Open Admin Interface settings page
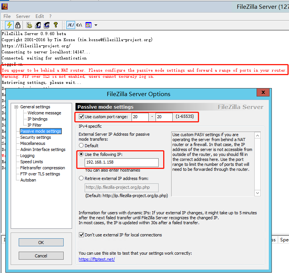Viewport: 289px width, 273px height. (43, 149)
